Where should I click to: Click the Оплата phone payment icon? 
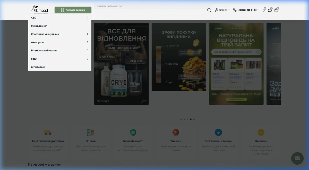pyautogui.click(x=91, y=132)
